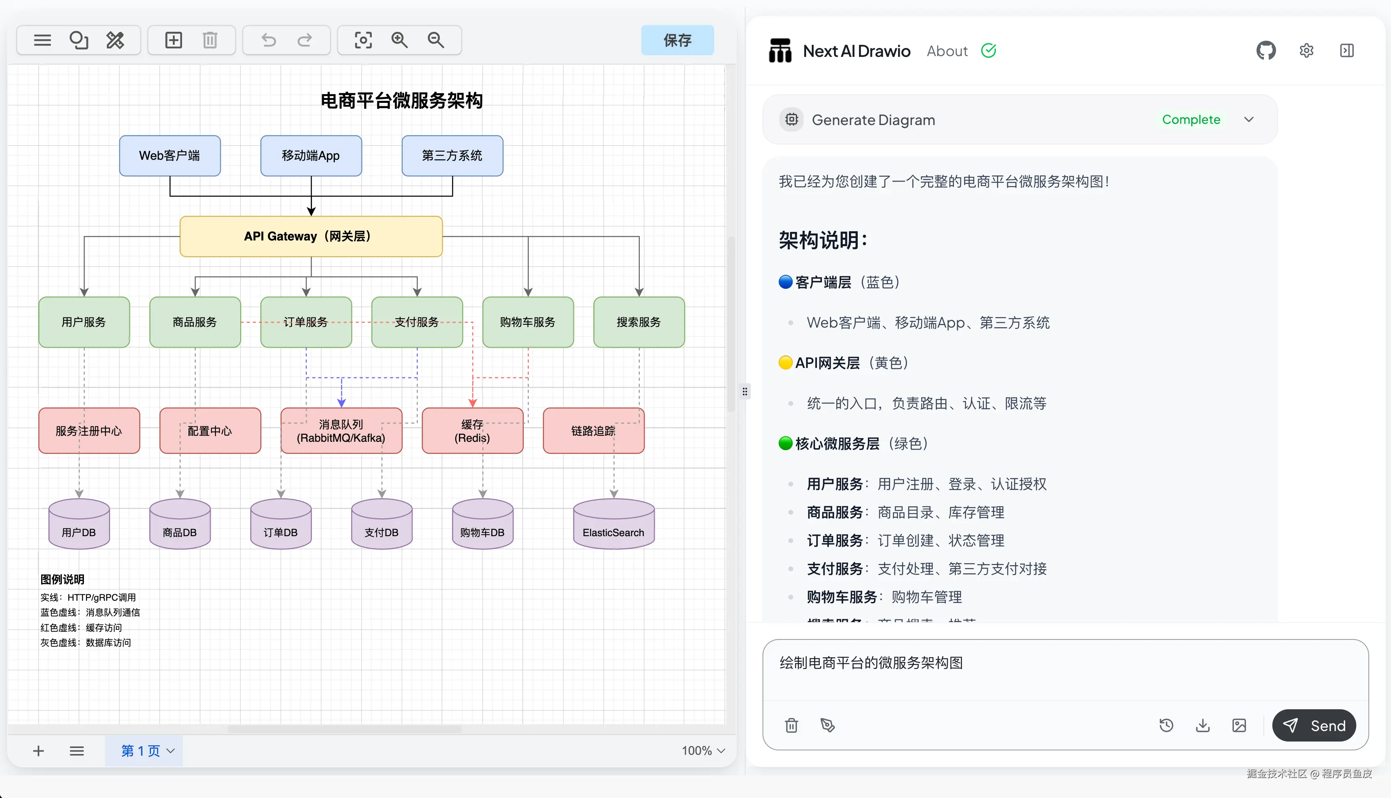Open the GitHub repository icon
This screenshot has height=798, width=1391.
point(1266,51)
